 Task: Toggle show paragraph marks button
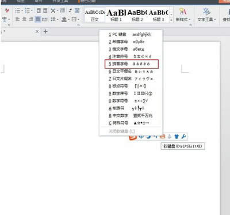[x=71, y=10]
